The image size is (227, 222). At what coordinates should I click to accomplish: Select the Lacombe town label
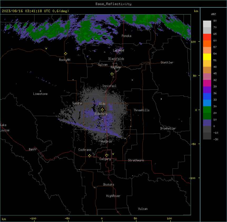(119, 50)
